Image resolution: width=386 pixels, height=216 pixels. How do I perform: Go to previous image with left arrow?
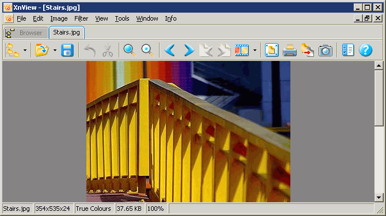point(170,50)
